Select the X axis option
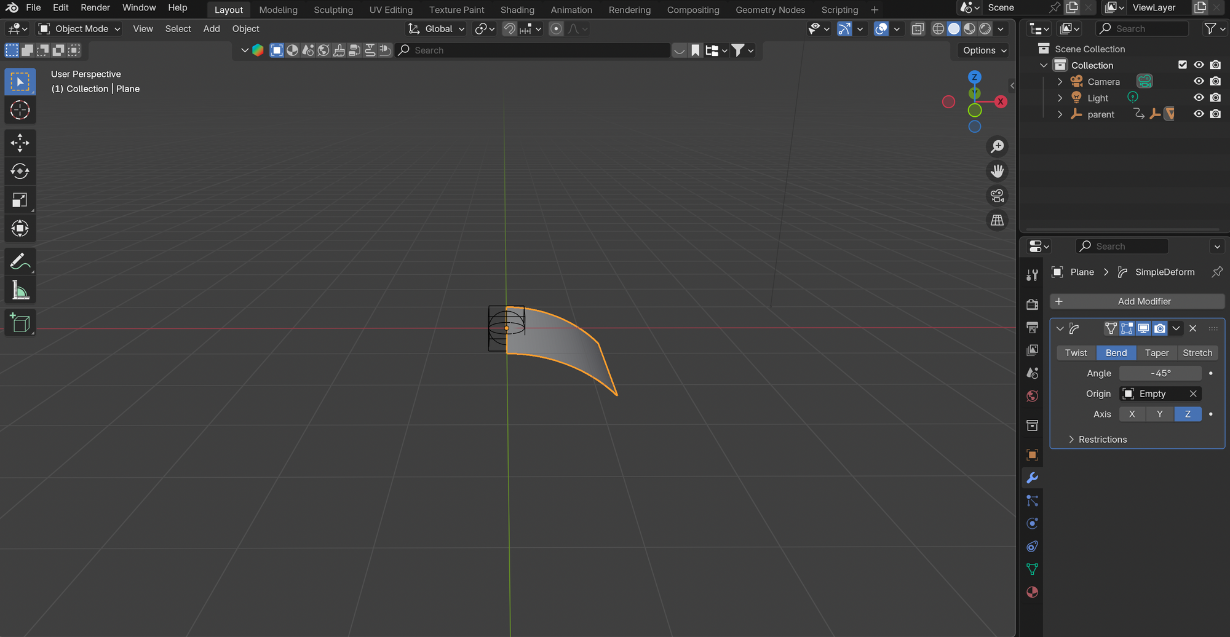The width and height of the screenshot is (1230, 637). [1132, 414]
